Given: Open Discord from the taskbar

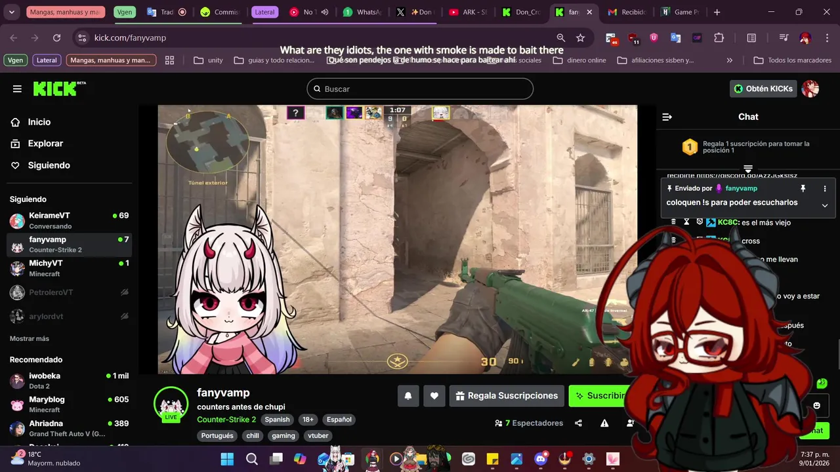Looking at the screenshot, I should tap(541, 459).
